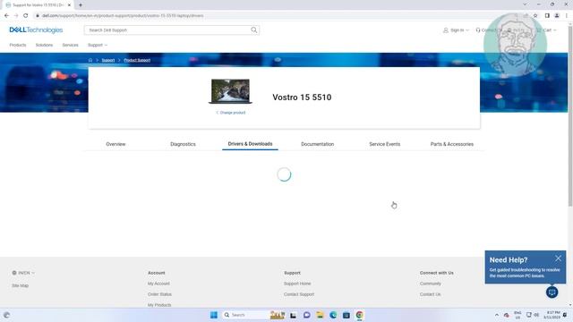Click the Change product link
The width and height of the screenshot is (573, 322).
(231, 113)
